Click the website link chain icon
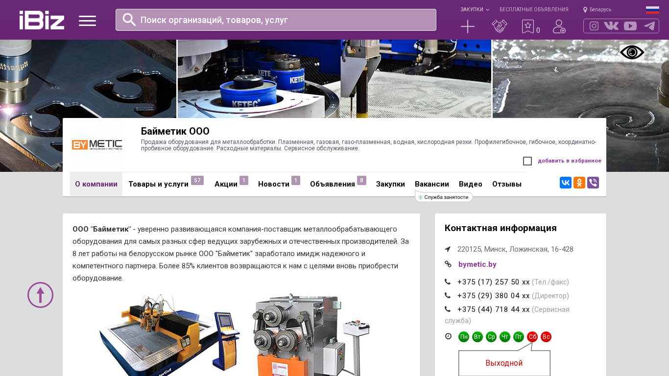The height and width of the screenshot is (376, 669). (448, 264)
